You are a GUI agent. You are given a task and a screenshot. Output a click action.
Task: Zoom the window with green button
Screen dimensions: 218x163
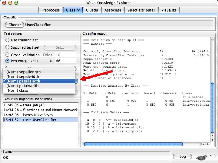coord(16,3)
